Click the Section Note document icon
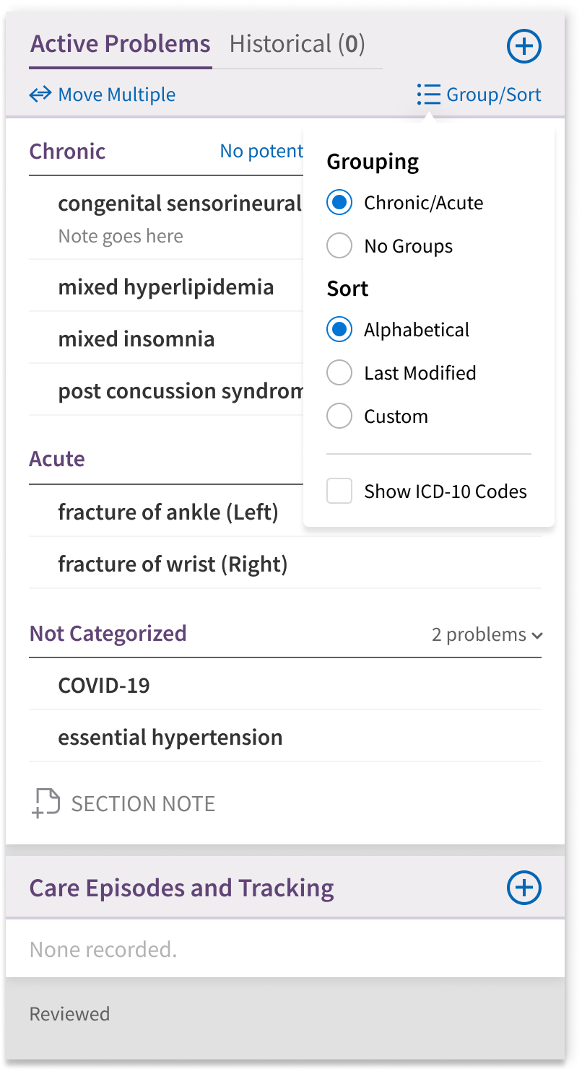Image resolution: width=582 pixels, height=1071 pixels. tap(46, 803)
